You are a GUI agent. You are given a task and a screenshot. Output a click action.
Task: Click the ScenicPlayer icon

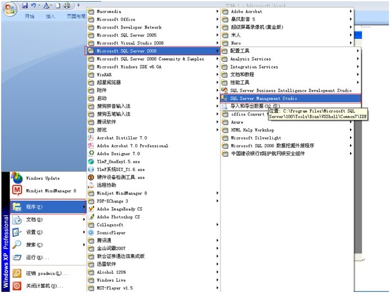91,233
